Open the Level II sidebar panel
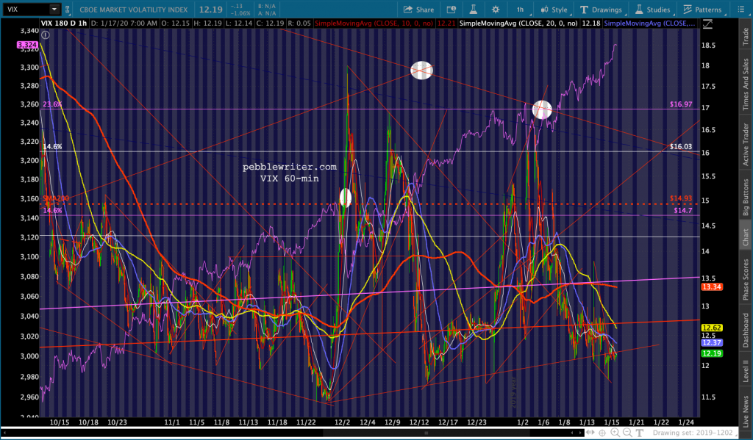Viewport: 753px width, 440px height. (744, 369)
